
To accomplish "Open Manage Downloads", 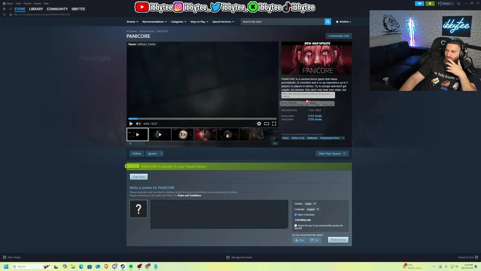I will (x=239, y=257).
